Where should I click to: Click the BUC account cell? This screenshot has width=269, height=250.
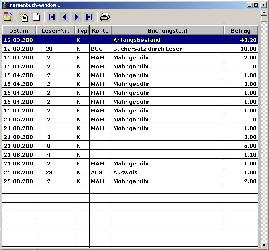click(x=100, y=49)
